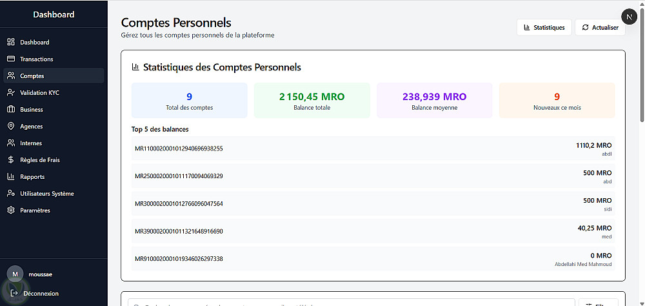Viewport: 645px width, 306px height.
Task: Click the Dashboard title at sidebar top
Action: pos(54,14)
